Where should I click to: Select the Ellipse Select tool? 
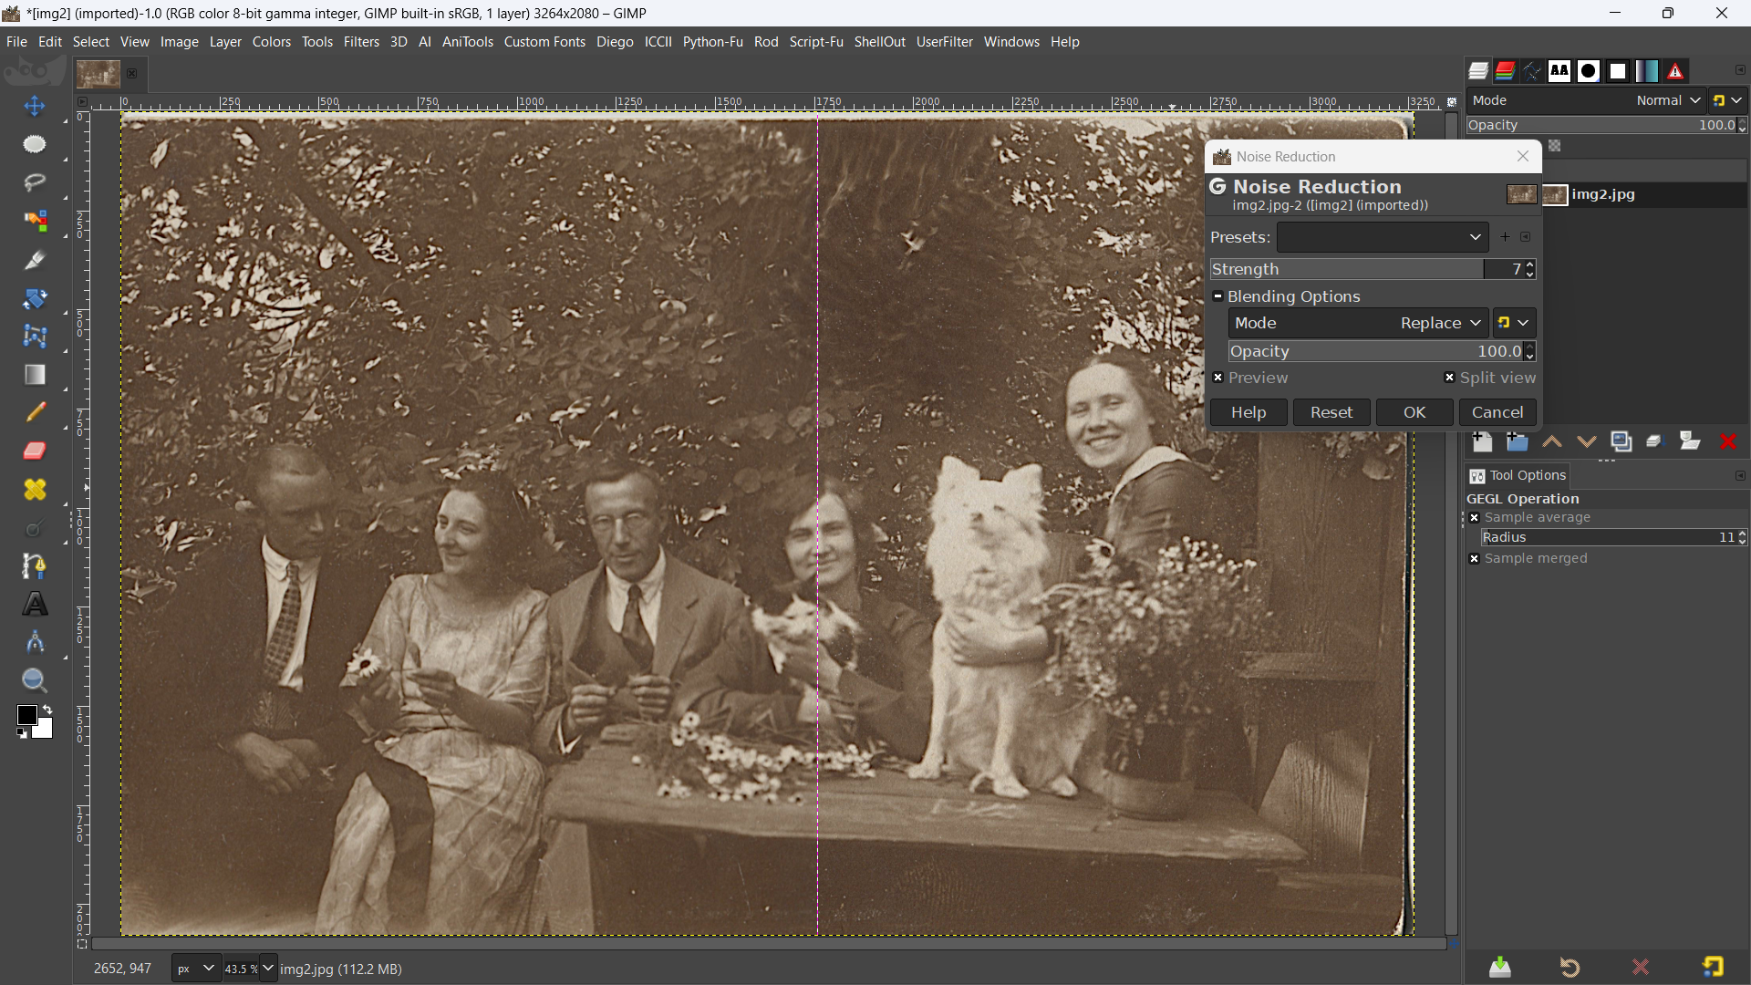click(x=35, y=144)
